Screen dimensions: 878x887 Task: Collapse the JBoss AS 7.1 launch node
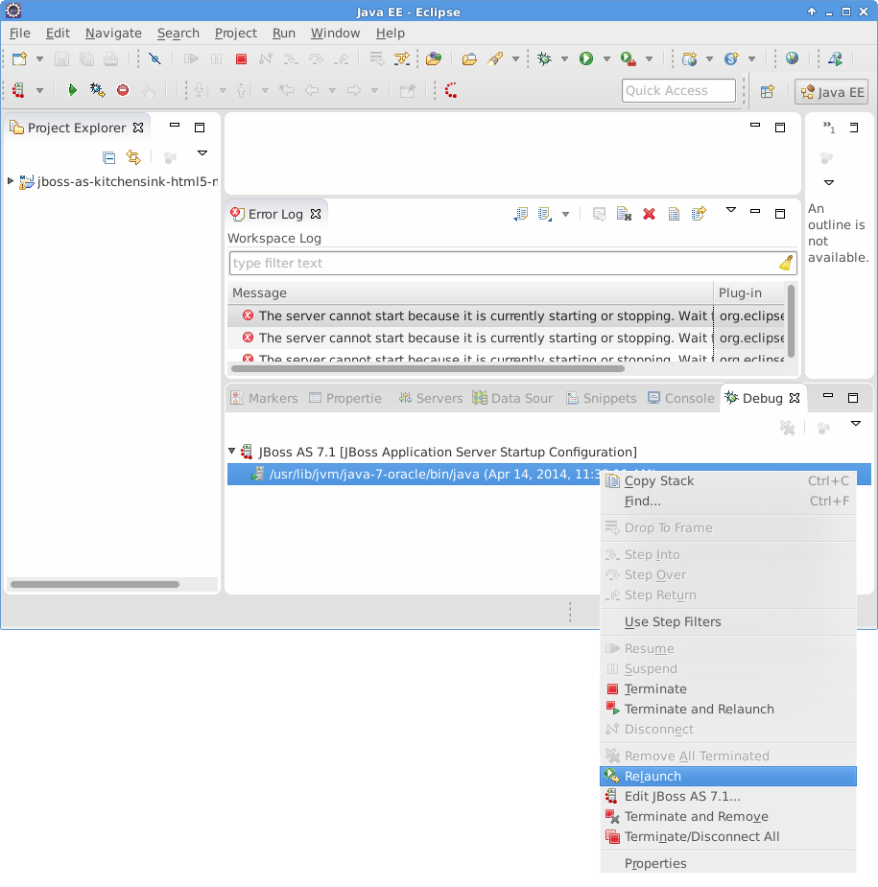coord(231,451)
